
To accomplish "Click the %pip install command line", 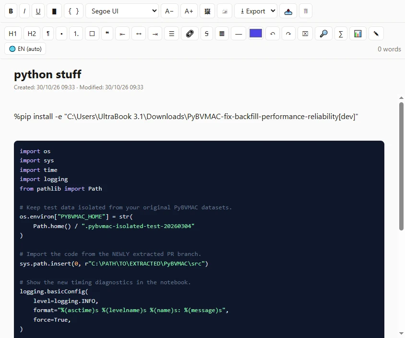I will point(186,117).
